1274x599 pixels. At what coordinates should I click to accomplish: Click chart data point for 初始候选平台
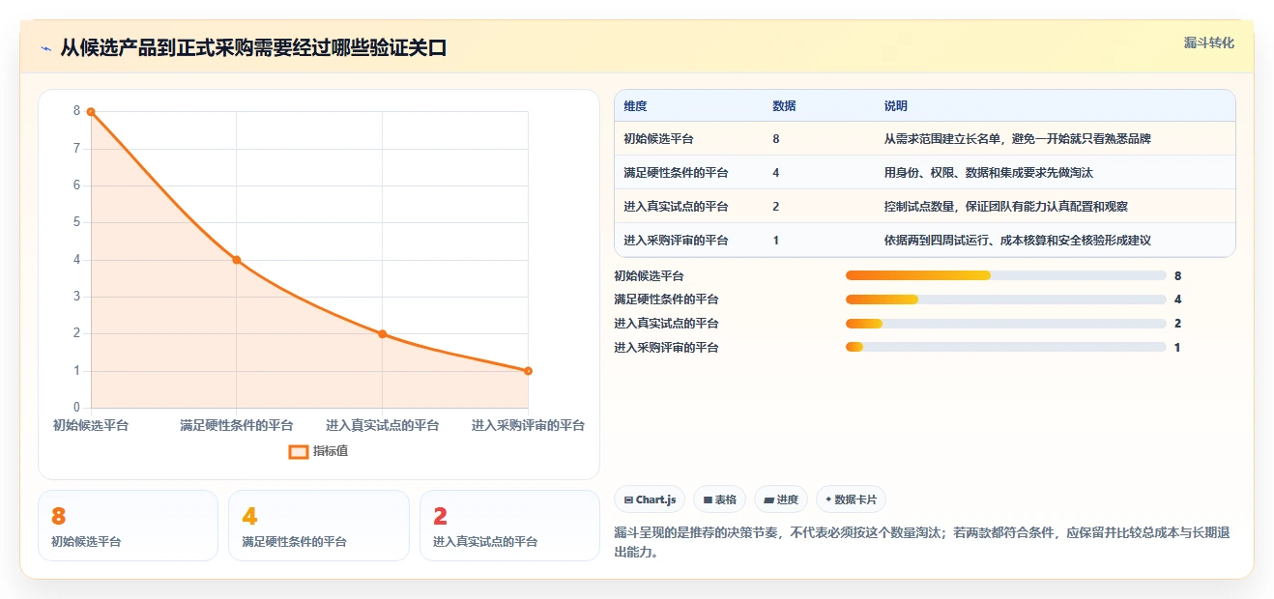click(91, 111)
